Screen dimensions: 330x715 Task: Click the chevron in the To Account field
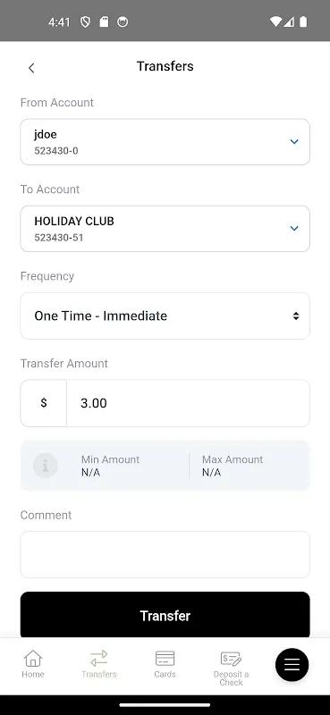(294, 229)
